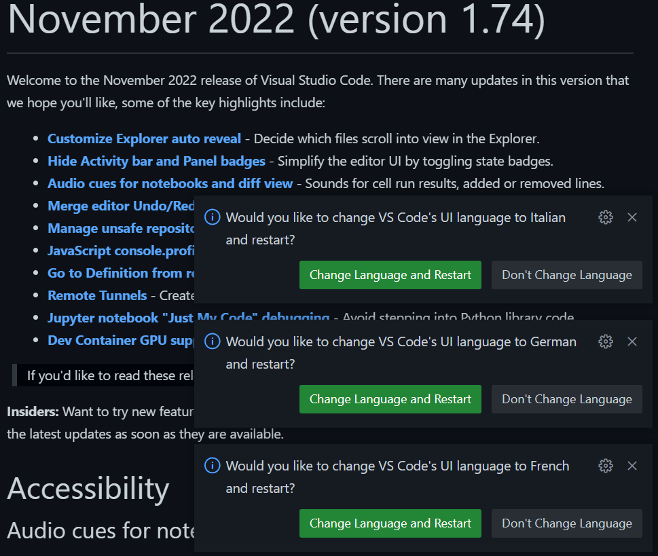Screen dimensions: 658x556
Task: Open the Customize Explorer auto reveal link
Action: pyautogui.click(x=144, y=138)
